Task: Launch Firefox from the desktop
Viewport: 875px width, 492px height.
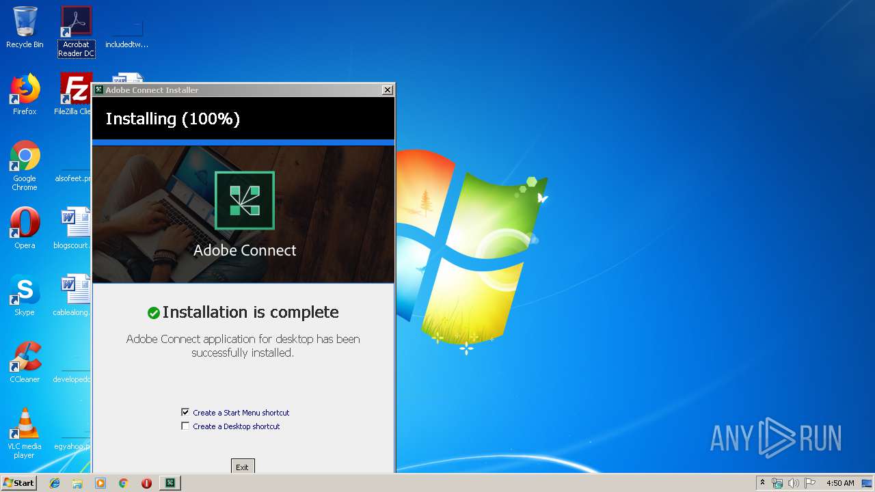Action: [25, 94]
